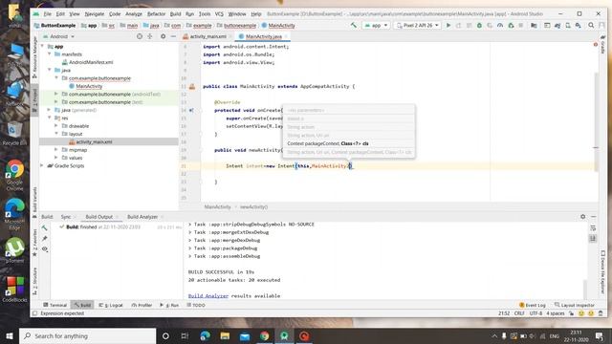Click the build hammer icon in Build panel
Image resolution: width=612 pixels, height=344 pixels.
pos(45,227)
